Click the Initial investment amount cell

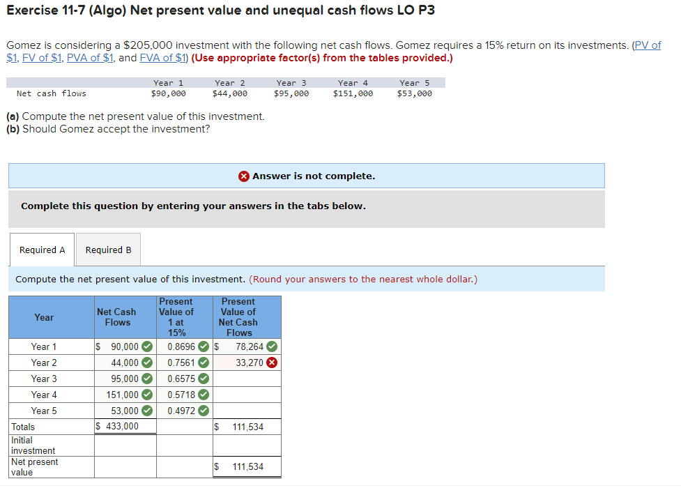(125, 445)
